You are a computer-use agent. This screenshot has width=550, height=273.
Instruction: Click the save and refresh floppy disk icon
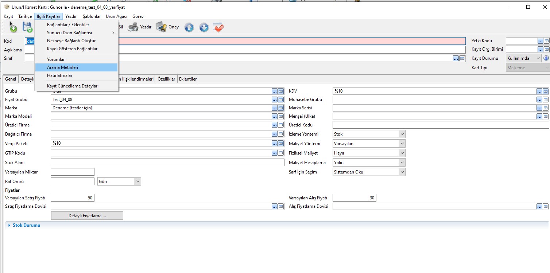(x=27, y=27)
